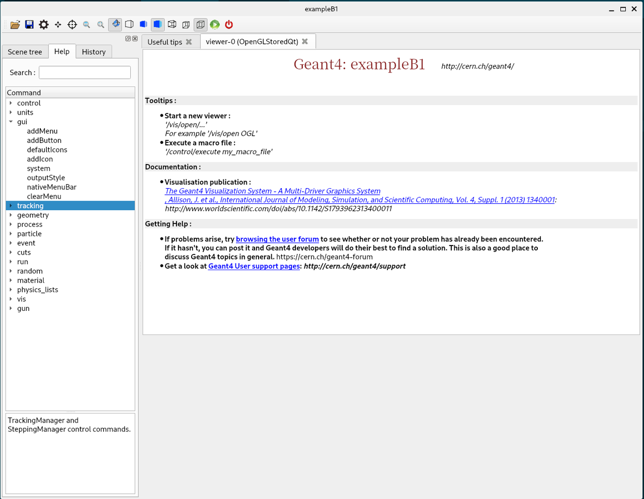
Task: Select the nativeMenuBar command
Action: [x=52, y=187]
